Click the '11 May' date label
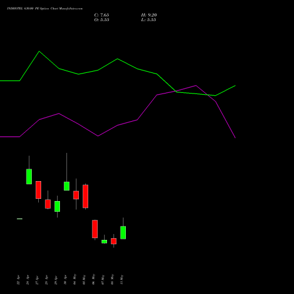The width and height of the screenshot is (294, 294). pyautogui.click(x=122, y=279)
